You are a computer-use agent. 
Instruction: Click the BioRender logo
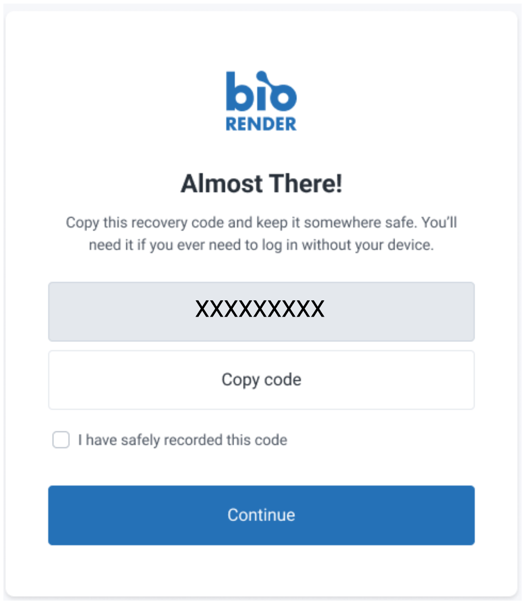(x=261, y=101)
